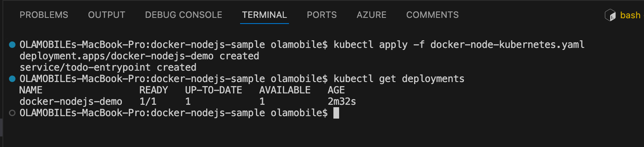Viewport: 644px width, 147px height.
Task: Click the bash terminal profile label
Action: (630, 15)
